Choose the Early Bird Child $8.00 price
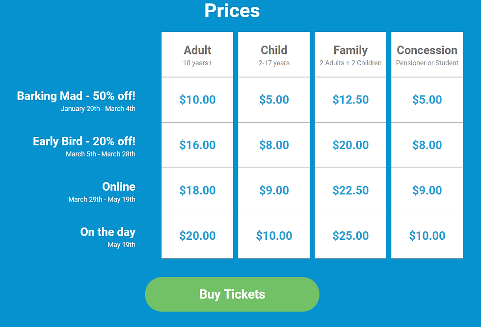Image resolution: width=481 pixels, height=327 pixels. tap(274, 145)
